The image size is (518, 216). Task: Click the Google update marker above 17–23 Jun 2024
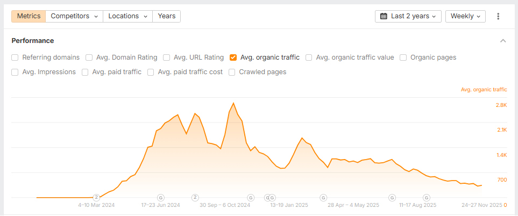[160, 197]
